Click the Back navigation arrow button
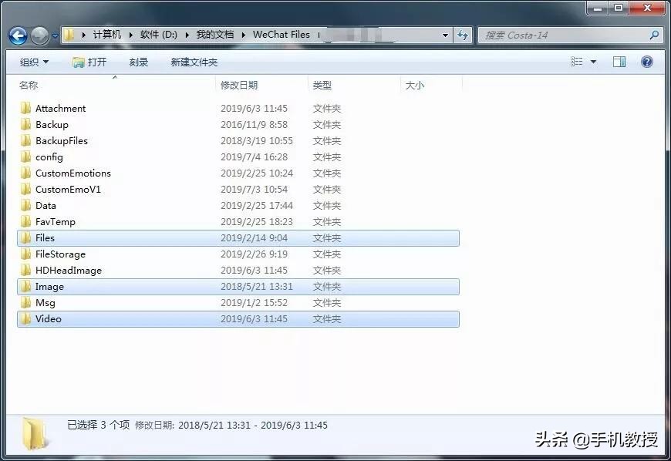This screenshot has height=461, width=671. coord(18,36)
